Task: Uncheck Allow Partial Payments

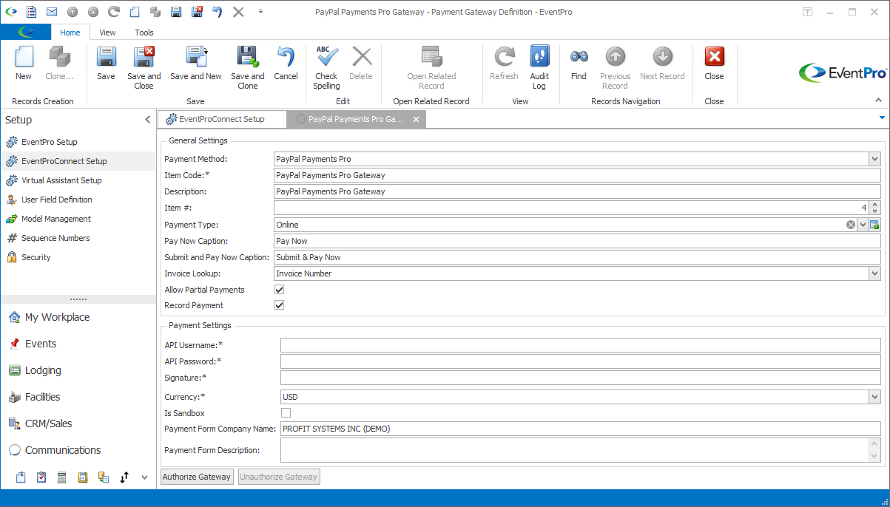Action: click(x=279, y=290)
